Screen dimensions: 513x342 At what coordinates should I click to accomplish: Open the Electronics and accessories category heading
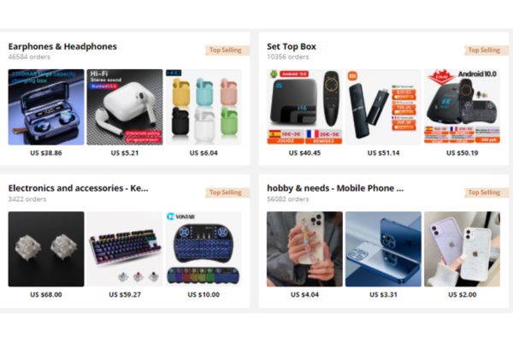[78, 188]
